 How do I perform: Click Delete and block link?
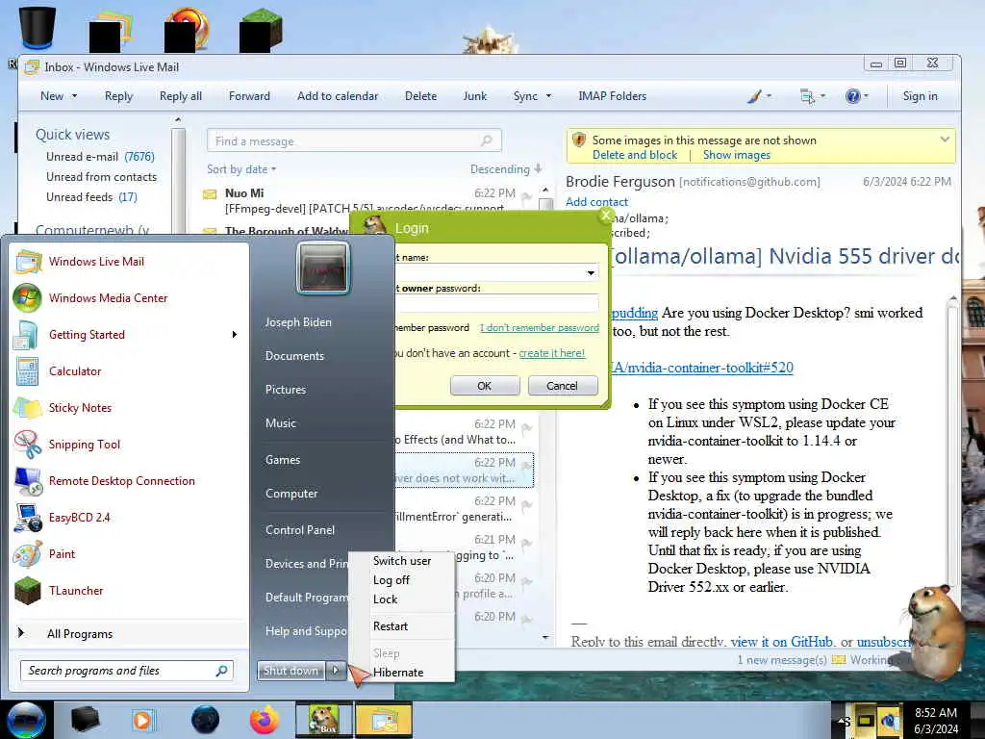pos(635,155)
